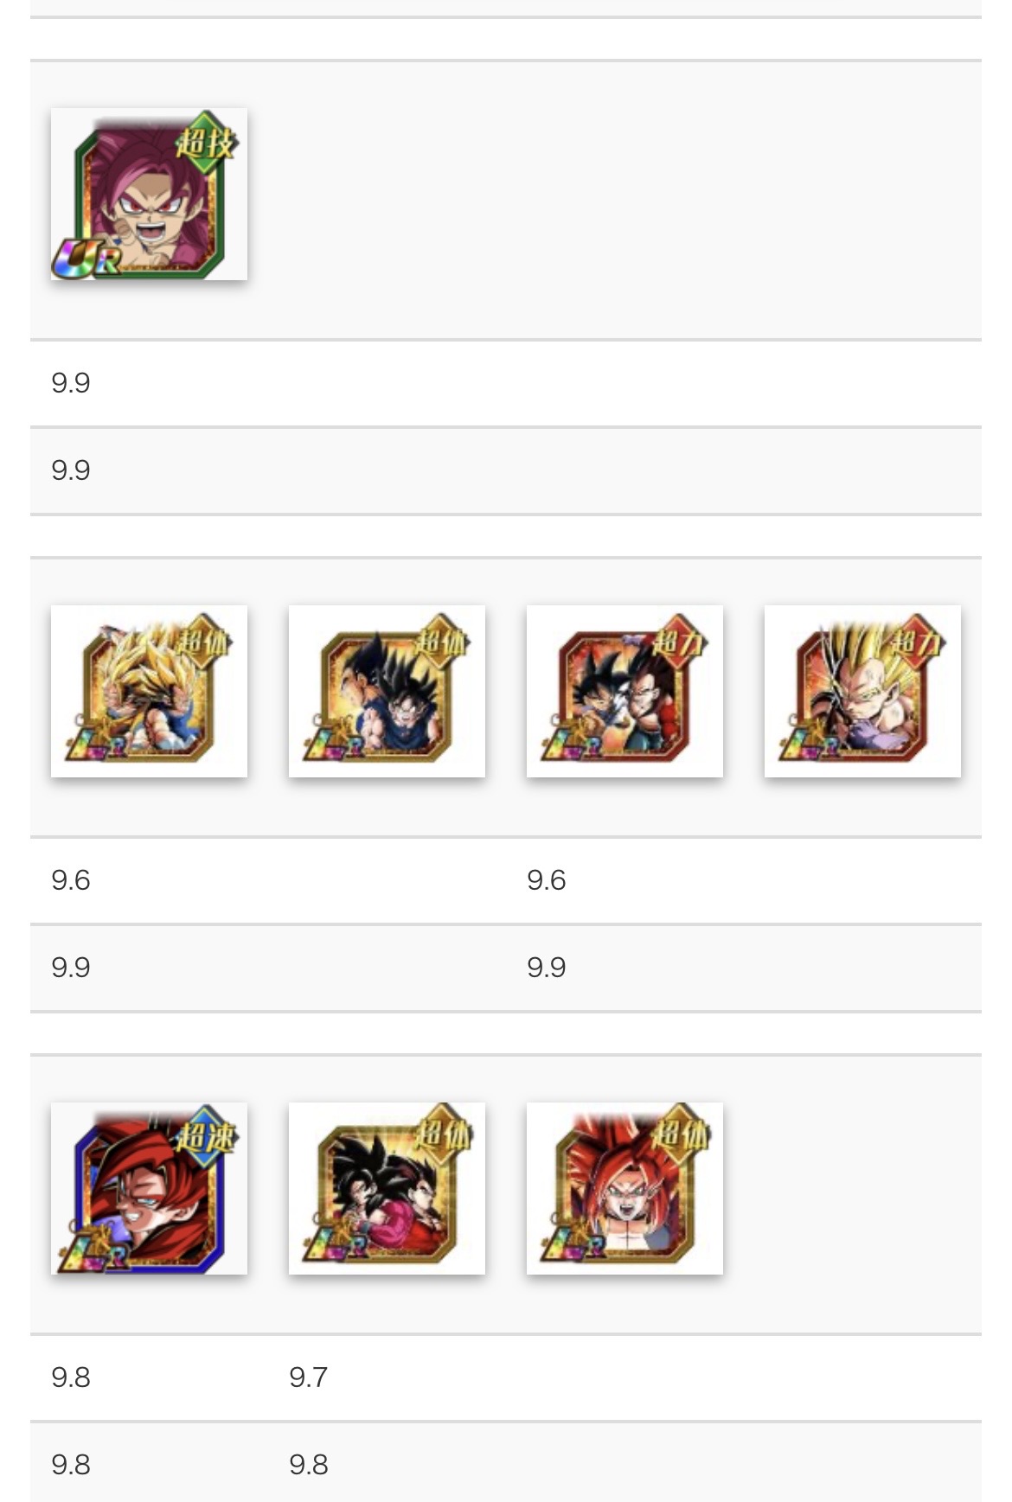Viewport: 1012px width, 1502px height.
Task: Select the 9.6 rating below the 超力 Goku Vegeta card
Action: click(x=547, y=880)
